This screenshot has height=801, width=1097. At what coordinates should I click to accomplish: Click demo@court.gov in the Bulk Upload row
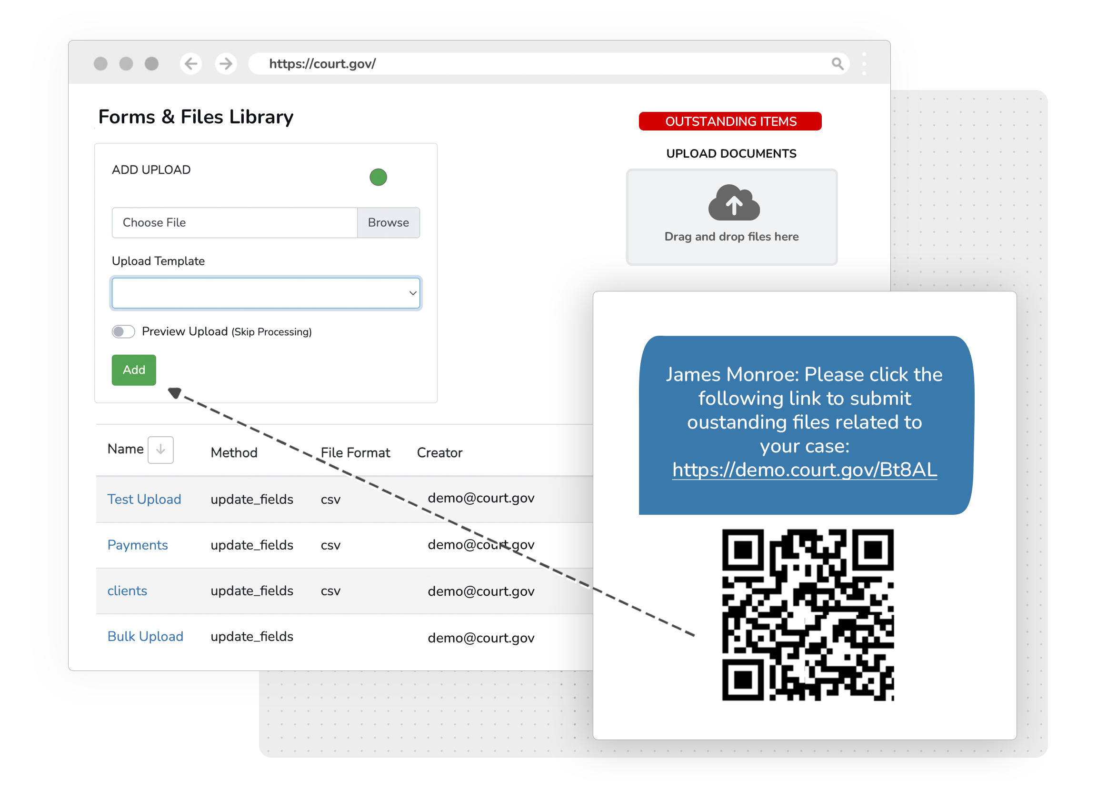[481, 638]
